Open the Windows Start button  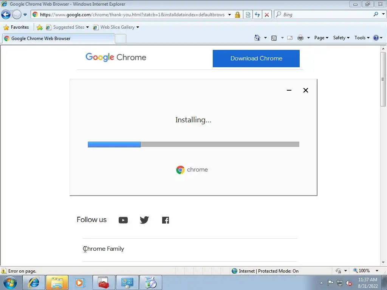point(10,282)
